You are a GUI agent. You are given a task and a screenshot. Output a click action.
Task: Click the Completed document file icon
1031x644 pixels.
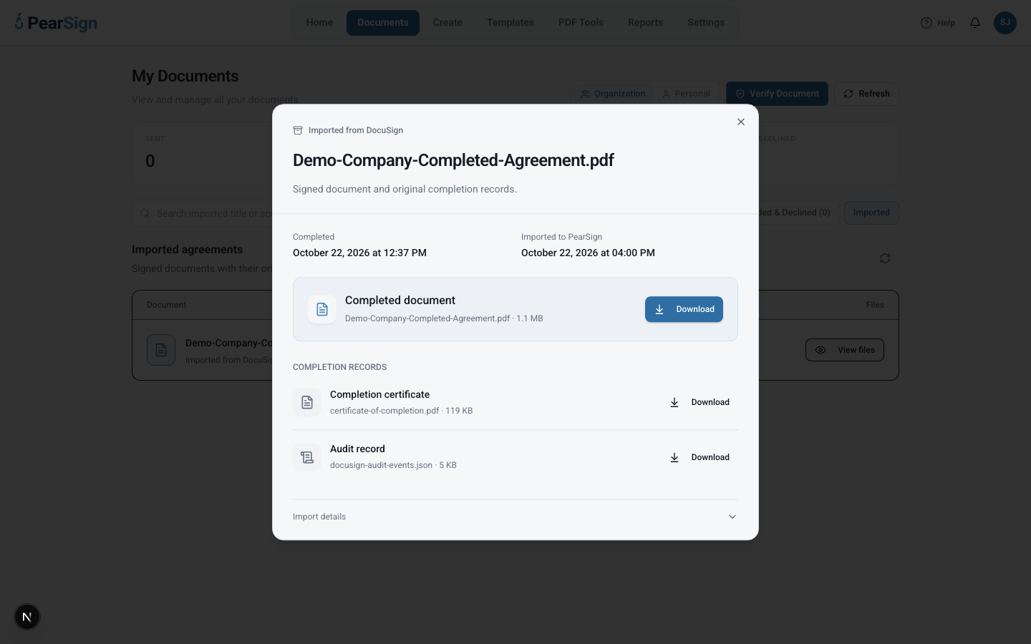click(322, 309)
